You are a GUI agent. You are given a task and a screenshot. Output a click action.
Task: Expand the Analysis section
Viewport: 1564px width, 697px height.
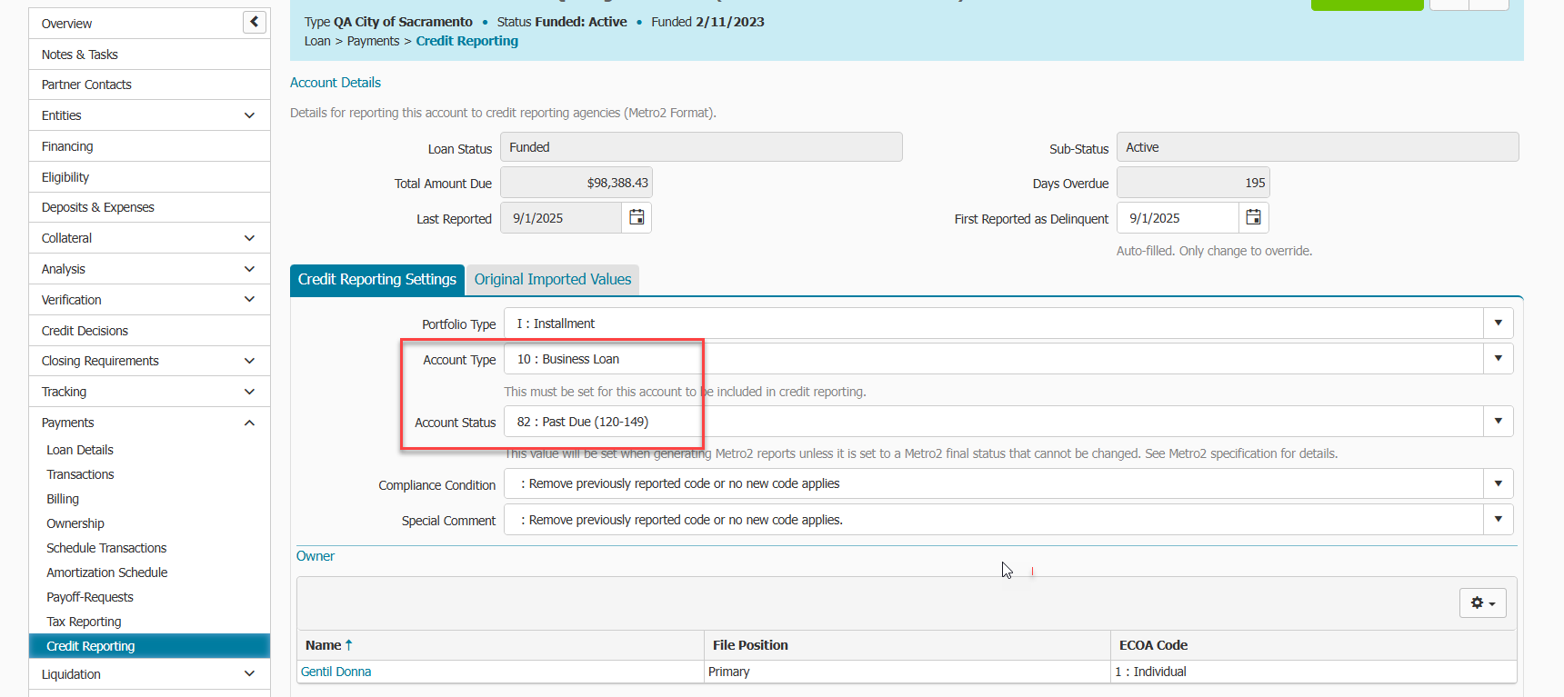tap(249, 269)
